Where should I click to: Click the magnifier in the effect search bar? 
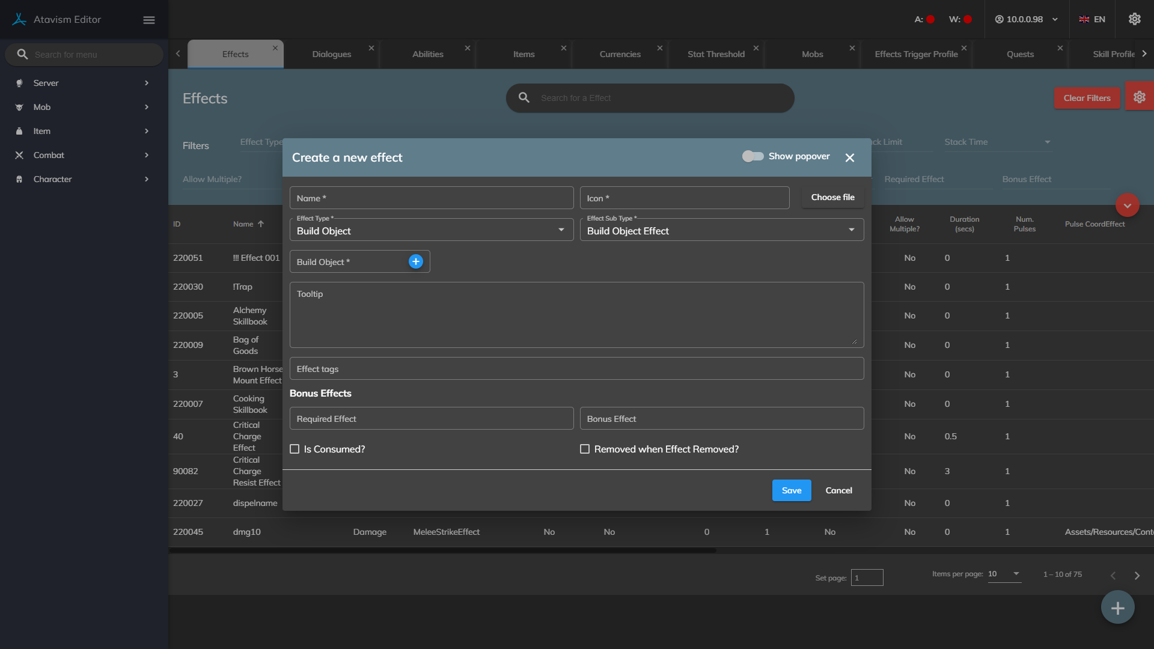coord(524,97)
